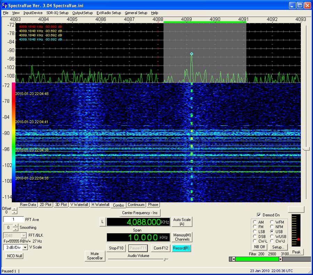The image size is (313, 275).
Task: Click the green demod passband bar above spectrum
Action: pyautogui.click(x=204, y=22)
